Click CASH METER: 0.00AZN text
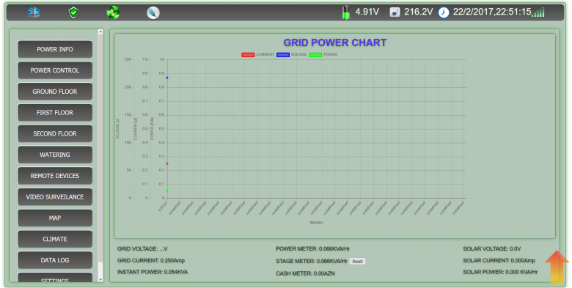Image resolution: width=572 pixels, height=288 pixels. (305, 273)
